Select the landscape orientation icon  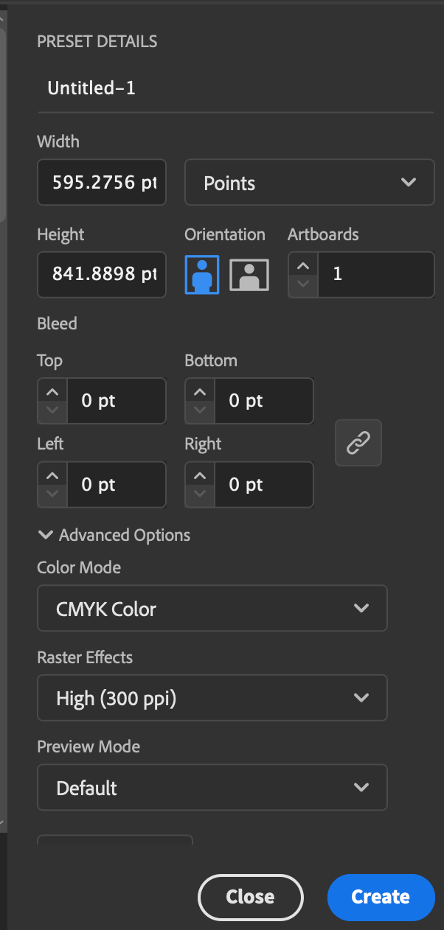pos(250,273)
